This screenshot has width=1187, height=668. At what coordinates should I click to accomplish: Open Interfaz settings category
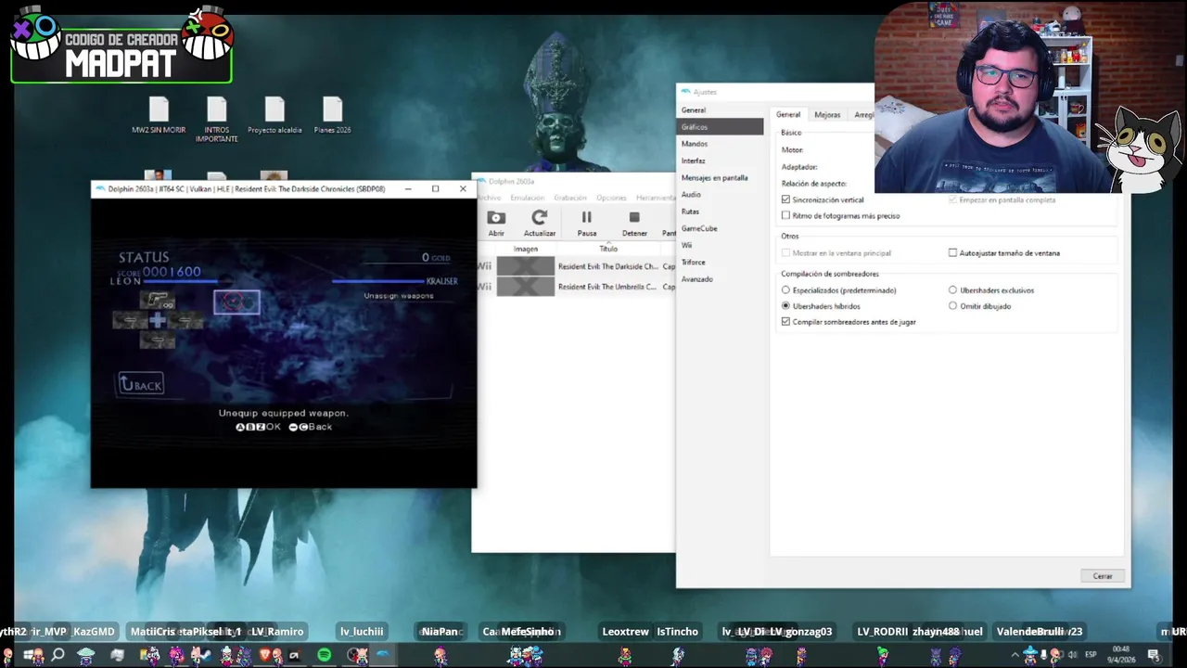pos(720,161)
